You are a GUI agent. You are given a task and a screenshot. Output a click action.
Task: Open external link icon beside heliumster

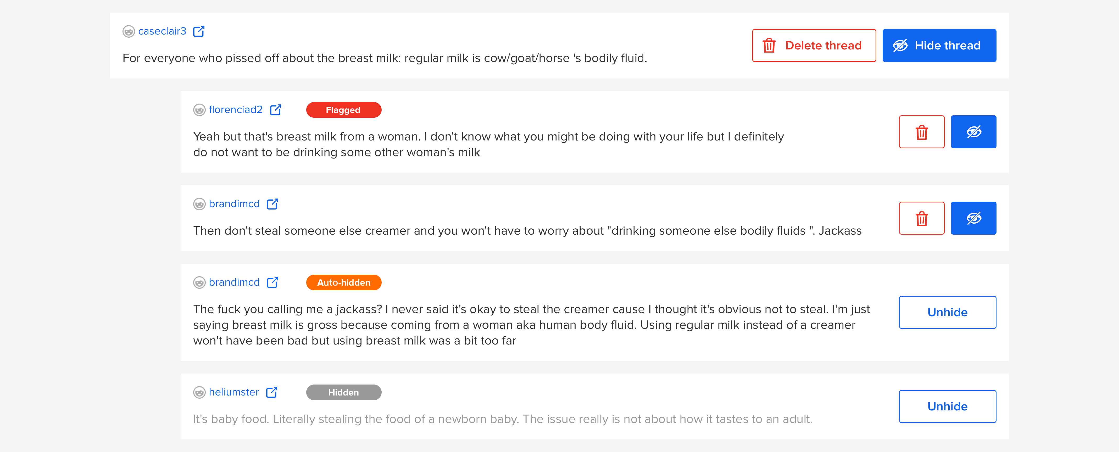coord(271,392)
